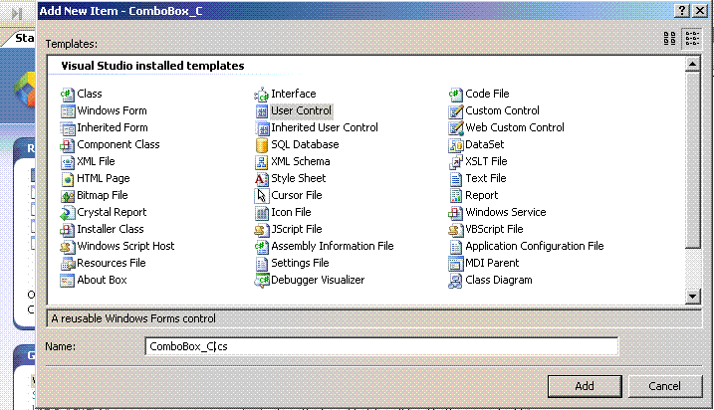
Task: Choose the XML Schema icon
Action: [x=261, y=161]
